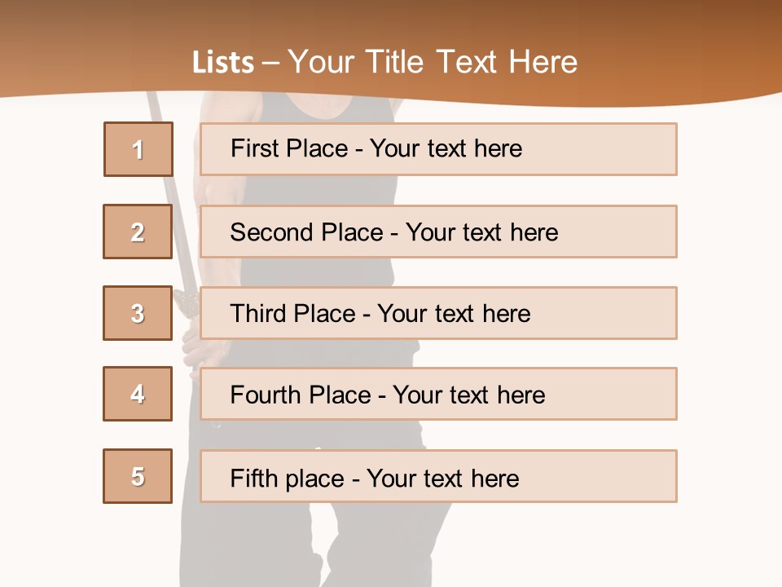Click the Fourth Place text bar
Image resolution: width=782 pixels, height=587 pixels.
pyautogui.click(x=438, y=394)
